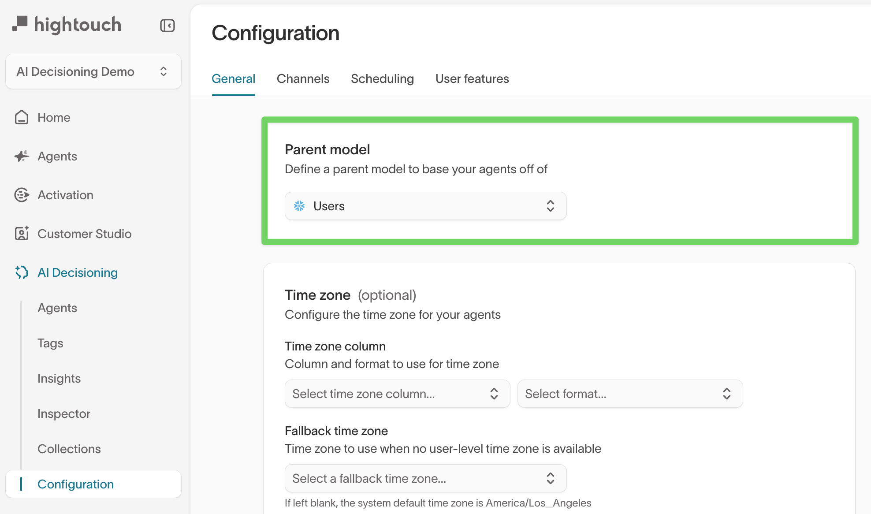Click the Activation icon in the sidebar
The height and width of the screenshot is (514, 871).
(22, 195)
